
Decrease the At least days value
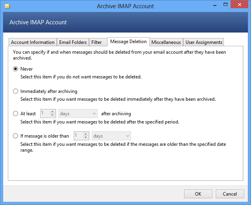[53, 116]
